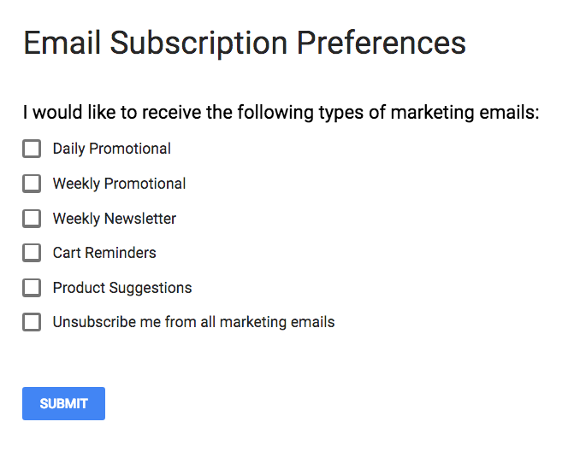The image size is (580, 451).
Task: Subscribe to the weekly newsletter option
Action: tap(32, 219)
